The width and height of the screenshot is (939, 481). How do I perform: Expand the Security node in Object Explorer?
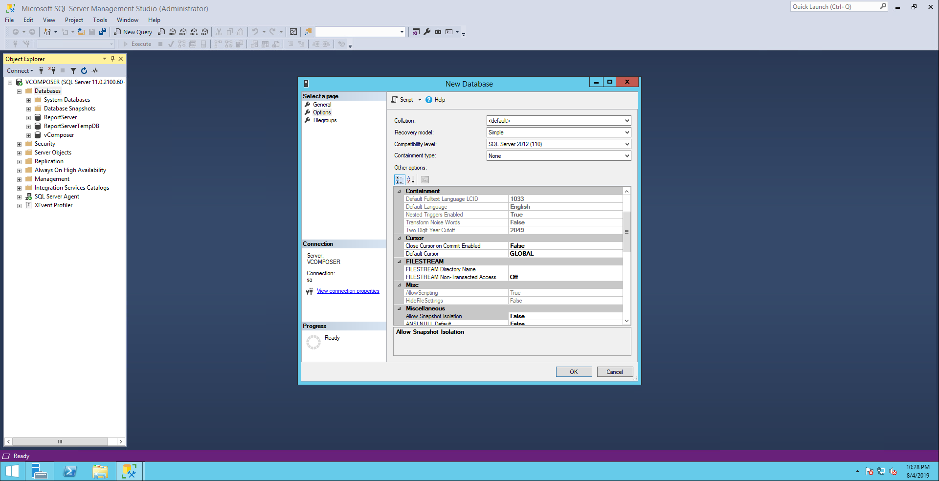(x=20, y=144)
